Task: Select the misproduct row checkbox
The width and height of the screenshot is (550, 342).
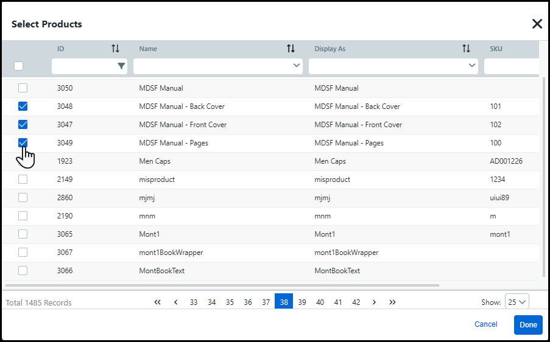Action: point(23,180)
